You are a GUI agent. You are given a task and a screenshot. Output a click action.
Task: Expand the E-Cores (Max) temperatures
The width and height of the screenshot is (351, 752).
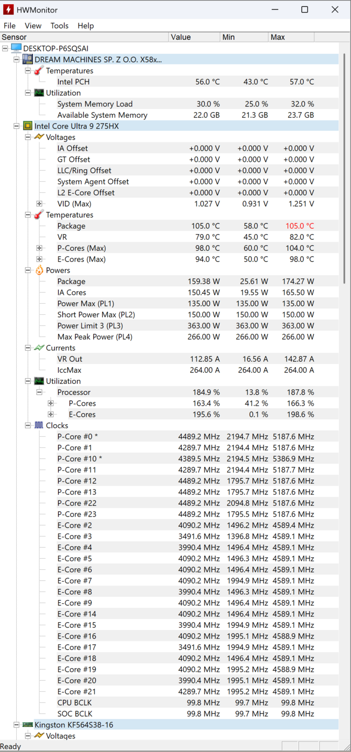[x=39, y=259]
